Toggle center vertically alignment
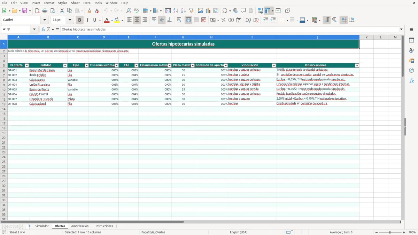 pos(162,20)
